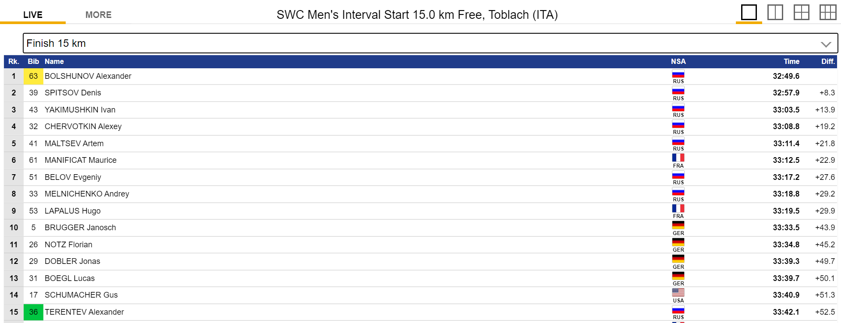Select the row for TERENTEV Alexander
841x323 pixels.
pyautogui.click(x=84, y=312)
